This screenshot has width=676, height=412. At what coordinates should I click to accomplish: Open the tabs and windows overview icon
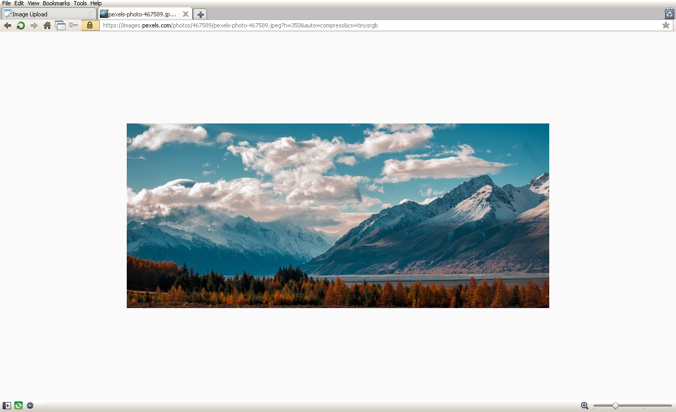tap(60, 25)
